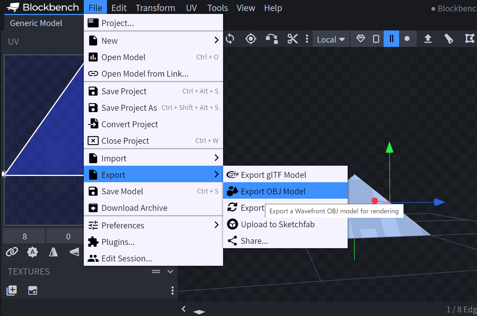Open the Edit menu
This screenshot has height=316, width=477.
(119, 8)
